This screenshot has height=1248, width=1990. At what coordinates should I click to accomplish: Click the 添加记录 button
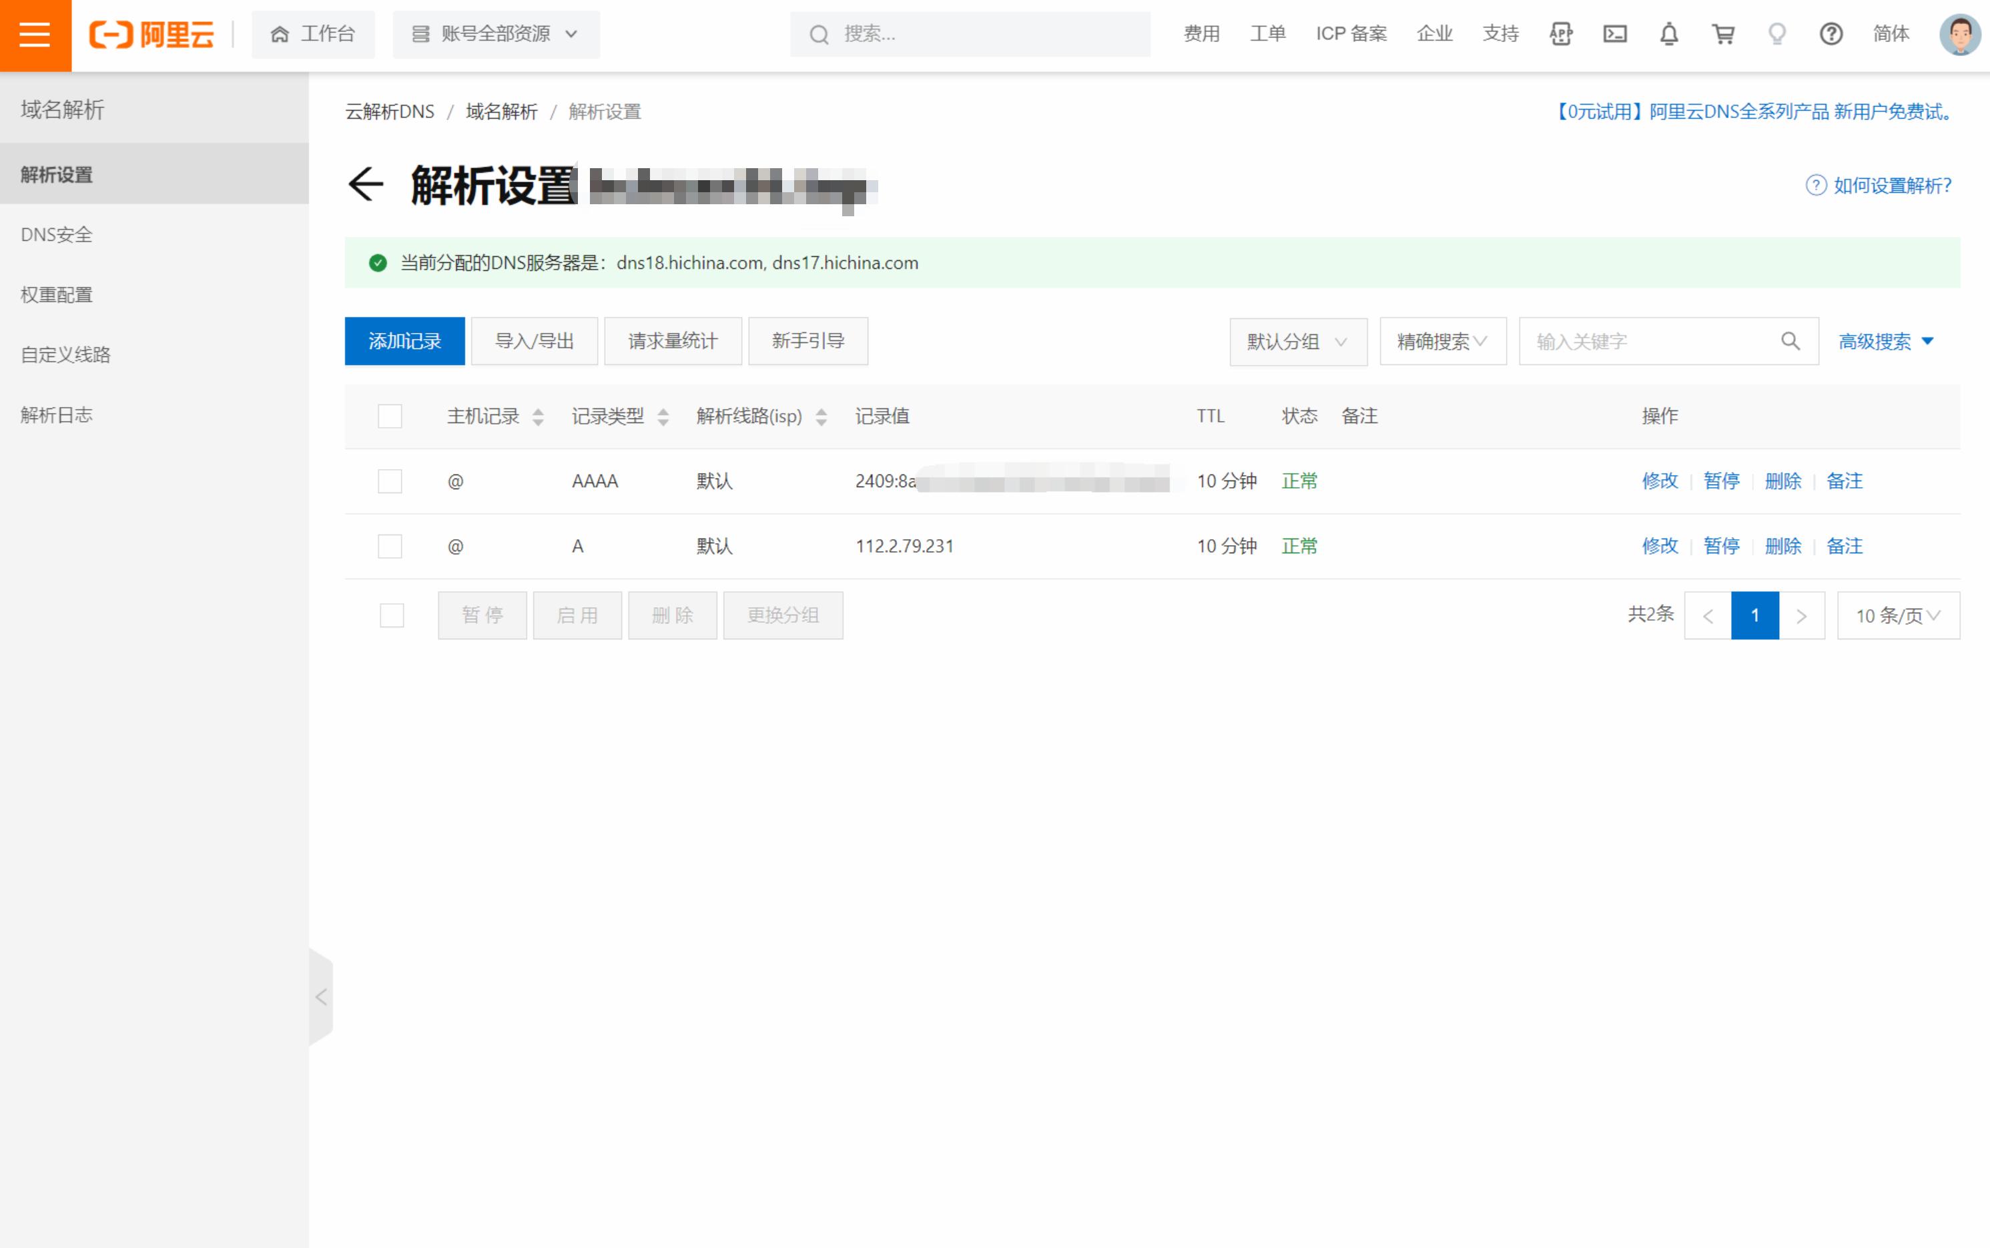pyautogui.click(x=404, y=341)
